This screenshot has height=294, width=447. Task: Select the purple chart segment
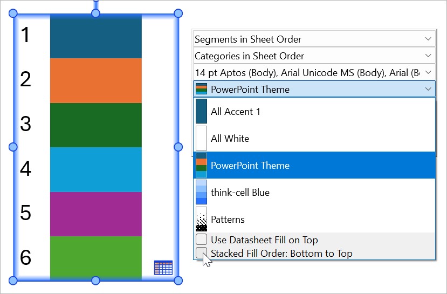coord(95,214)
